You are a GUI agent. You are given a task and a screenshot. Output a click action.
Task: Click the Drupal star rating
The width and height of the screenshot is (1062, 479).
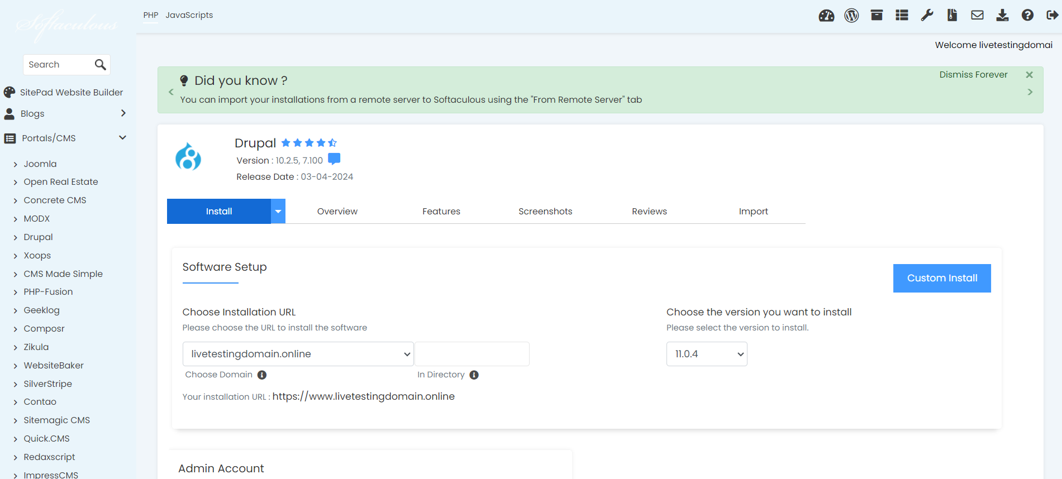click(x=309, y=143)
